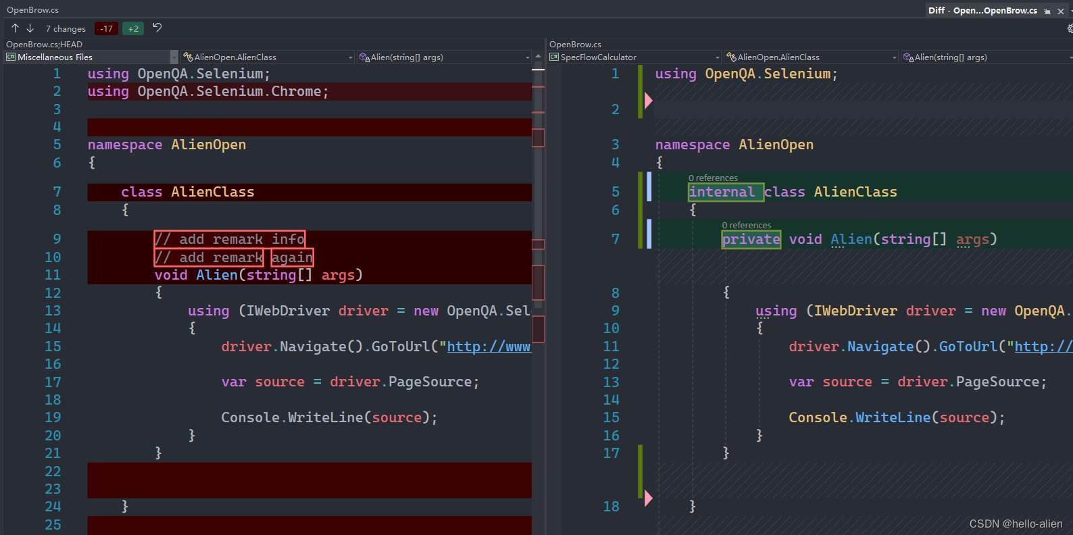
Task: Click the -17 removed lines badge
Action: pos(107,28)
